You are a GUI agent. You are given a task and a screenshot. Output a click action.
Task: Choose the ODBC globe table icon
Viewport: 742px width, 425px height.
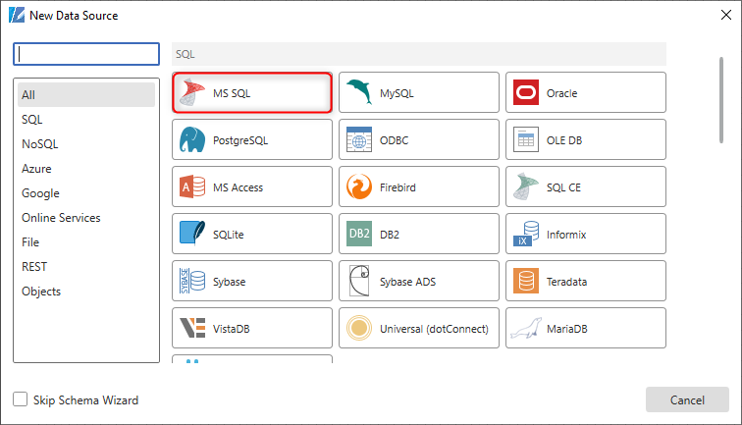click(359, 139)
